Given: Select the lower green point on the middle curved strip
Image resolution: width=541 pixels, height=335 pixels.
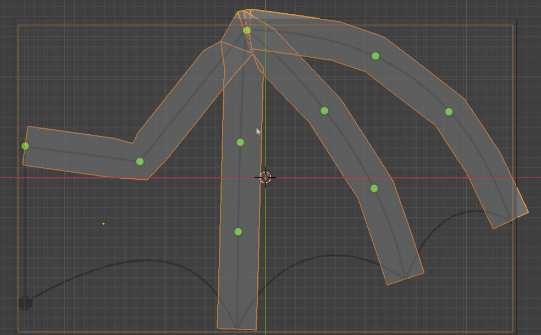Looking at the screenshot, I should point(374,189).
